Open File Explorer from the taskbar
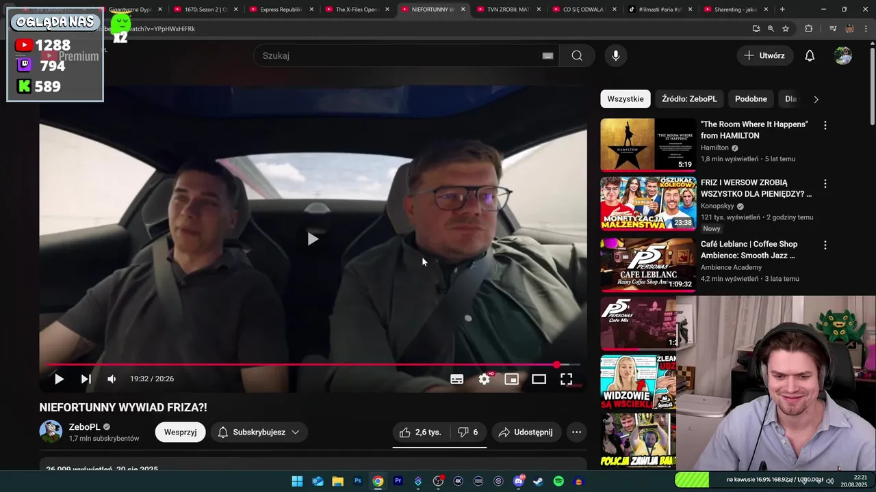The width and height of the screenshot is (876, 492). 337,481
